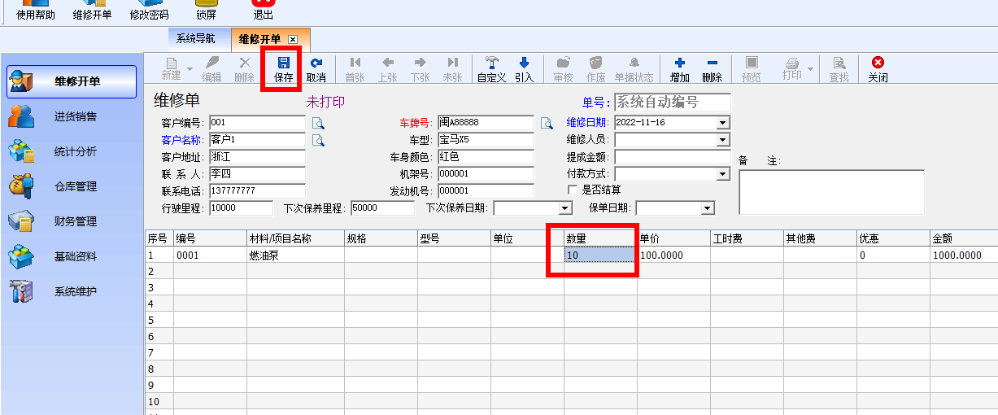Click 锁屏 lock screen in the top toolbar
Image resolution: width=998 pixels, height=415 pixels.
click(207, 10)
